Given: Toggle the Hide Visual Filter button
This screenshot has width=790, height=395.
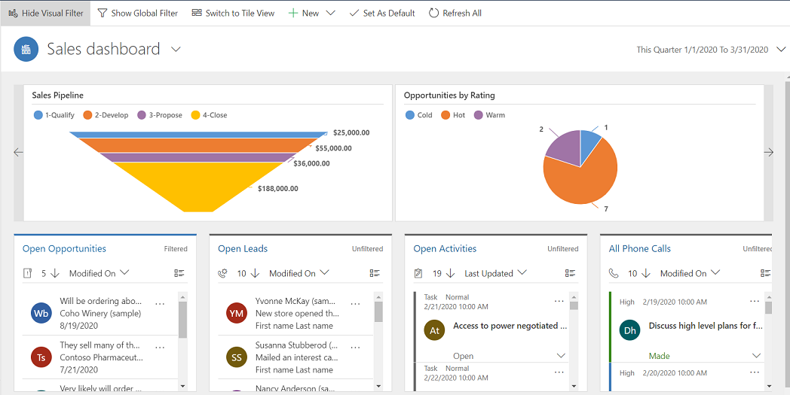Looking at the screenshot, I should click(45, 13).
